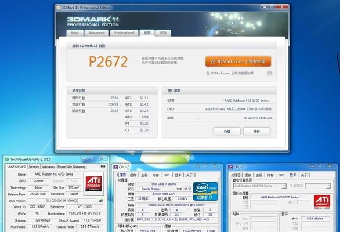Switch to Sensors tab in GPU-Z

coord(34,166)
